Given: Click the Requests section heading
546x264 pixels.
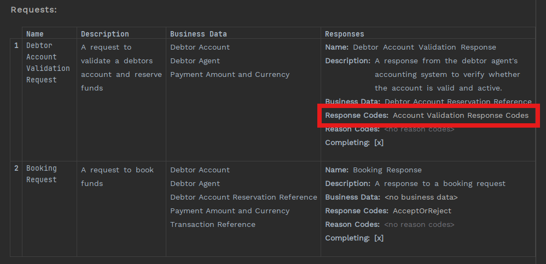Looking at the screenshot, I should coord(33,10).
